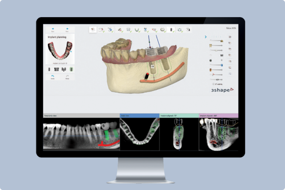Select the implant screw workflow step icon
285x190 pixels.
coord(171,29)
